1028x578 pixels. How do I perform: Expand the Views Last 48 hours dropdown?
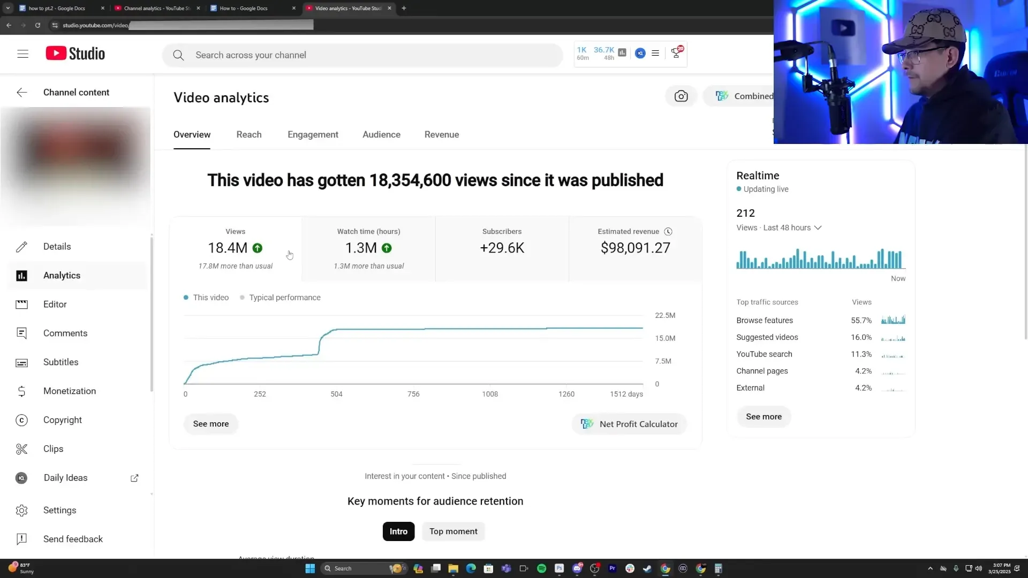(779, 228)
